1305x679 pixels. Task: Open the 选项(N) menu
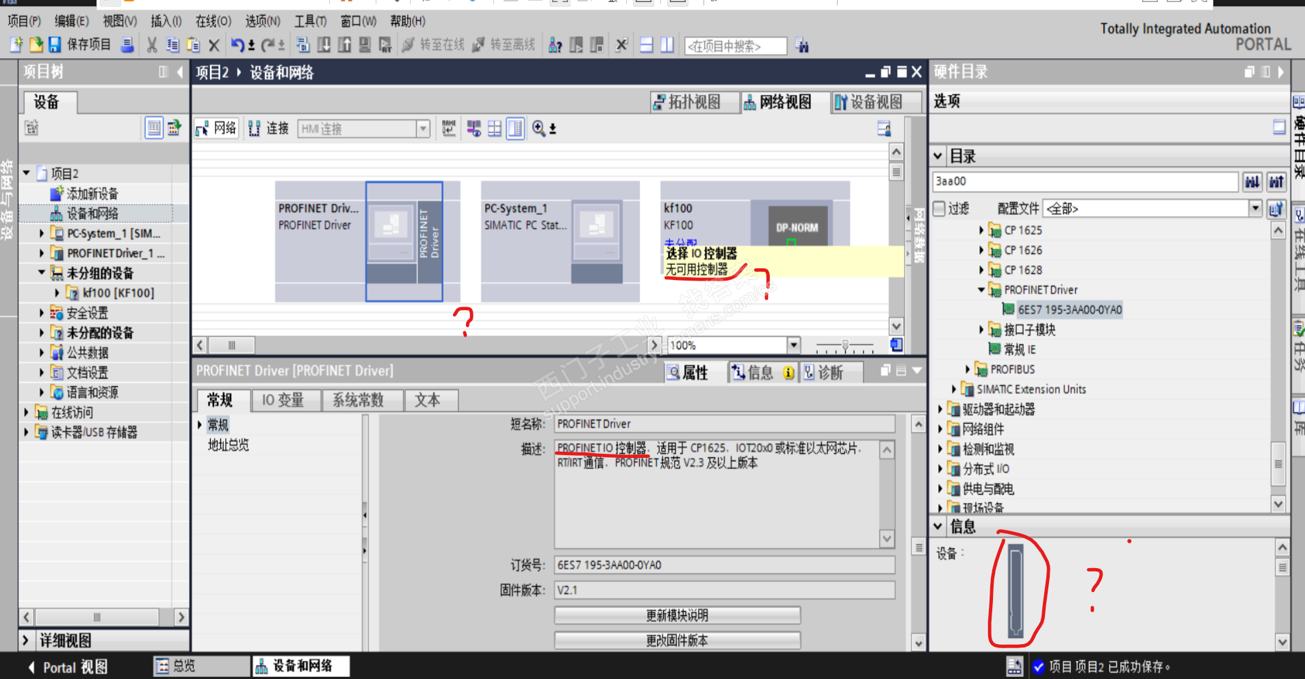263,21
